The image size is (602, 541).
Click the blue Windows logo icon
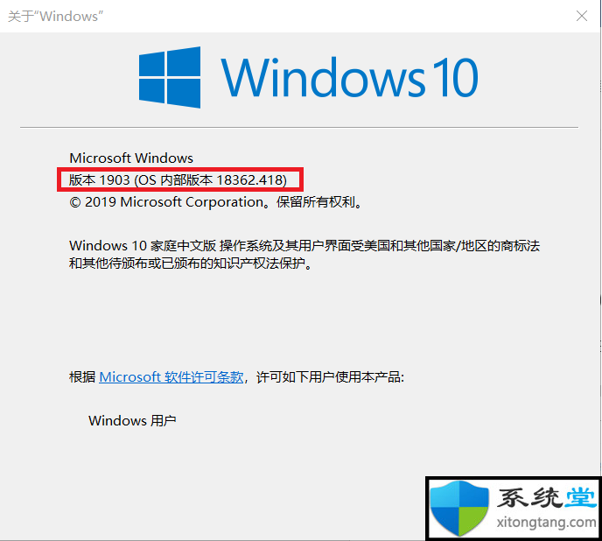(170, 77)
